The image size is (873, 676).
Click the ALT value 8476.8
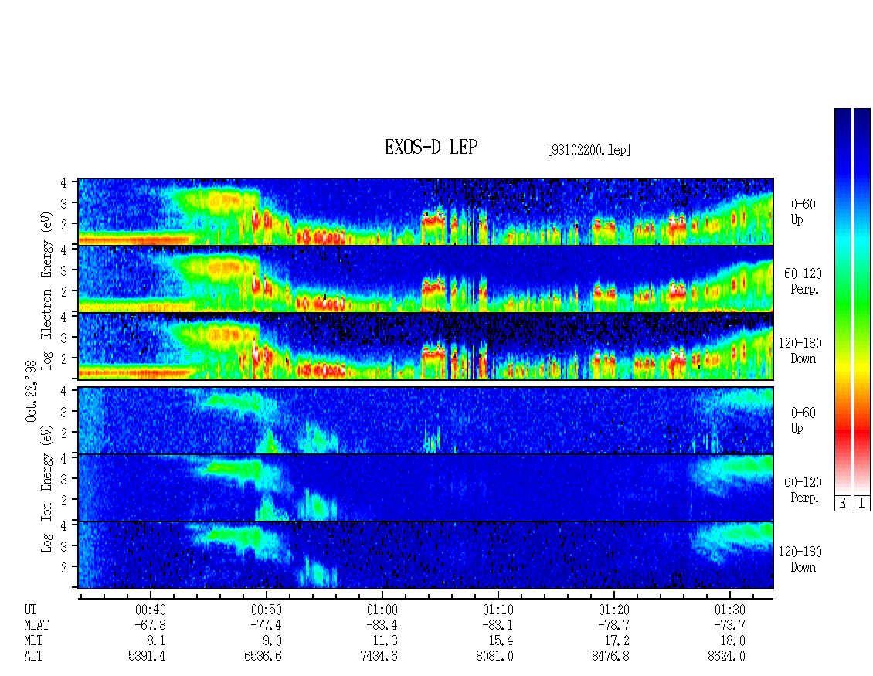coord(610,657)
